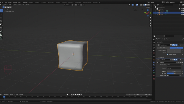Image resolution: width=184 pixels, height=104 pixels.
Task: Switch to the Shading workspace tab
Action: (58, 3)
